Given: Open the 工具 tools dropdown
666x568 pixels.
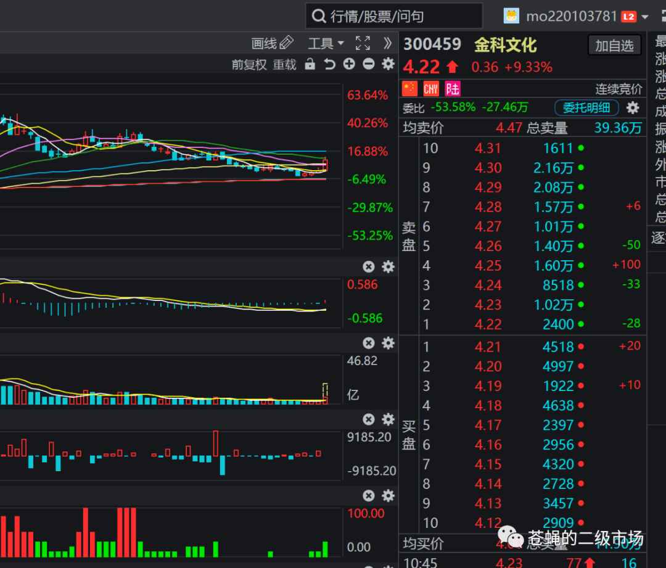Looking at the screenshot, I should click(326, 43).
